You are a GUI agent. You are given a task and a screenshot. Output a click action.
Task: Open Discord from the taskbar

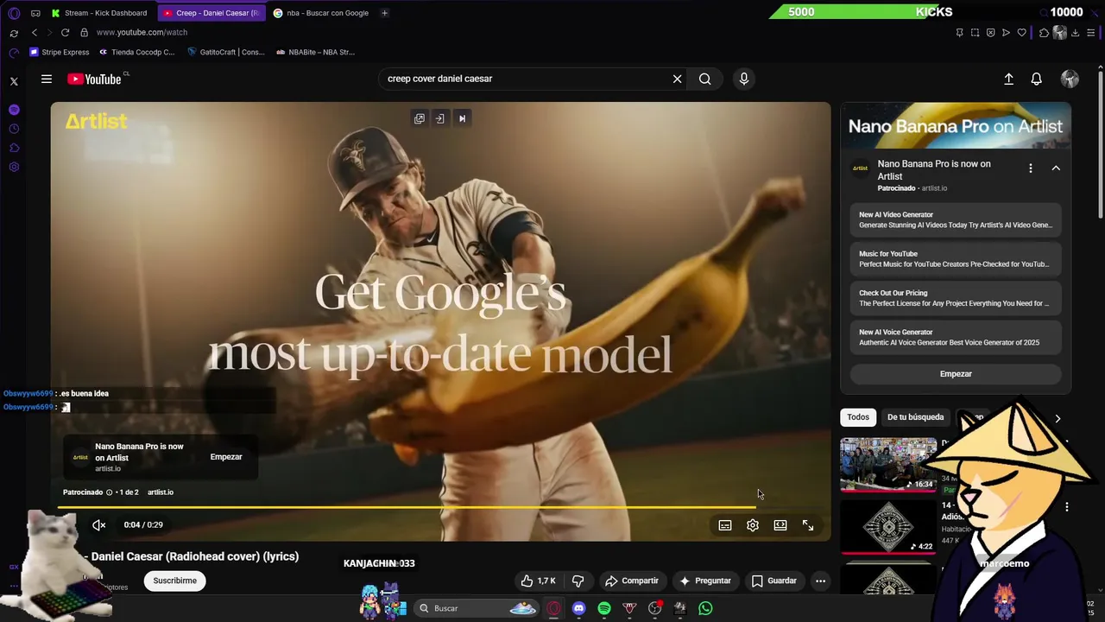578,608
